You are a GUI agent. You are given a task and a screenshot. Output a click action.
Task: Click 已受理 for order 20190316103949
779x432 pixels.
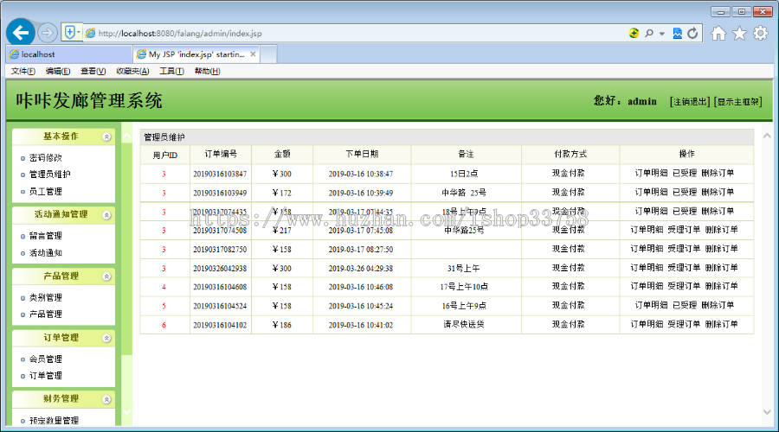pyautogui.click(x=684, y=192)
